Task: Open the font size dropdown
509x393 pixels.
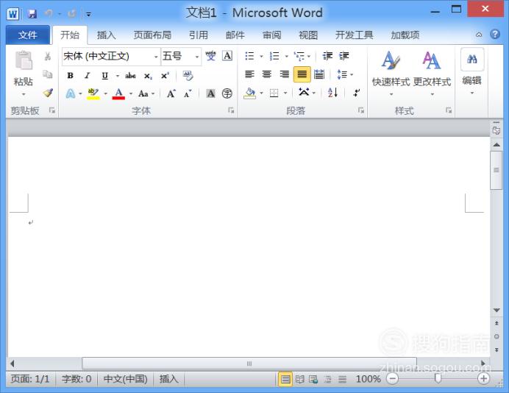Action: point(197,57)
